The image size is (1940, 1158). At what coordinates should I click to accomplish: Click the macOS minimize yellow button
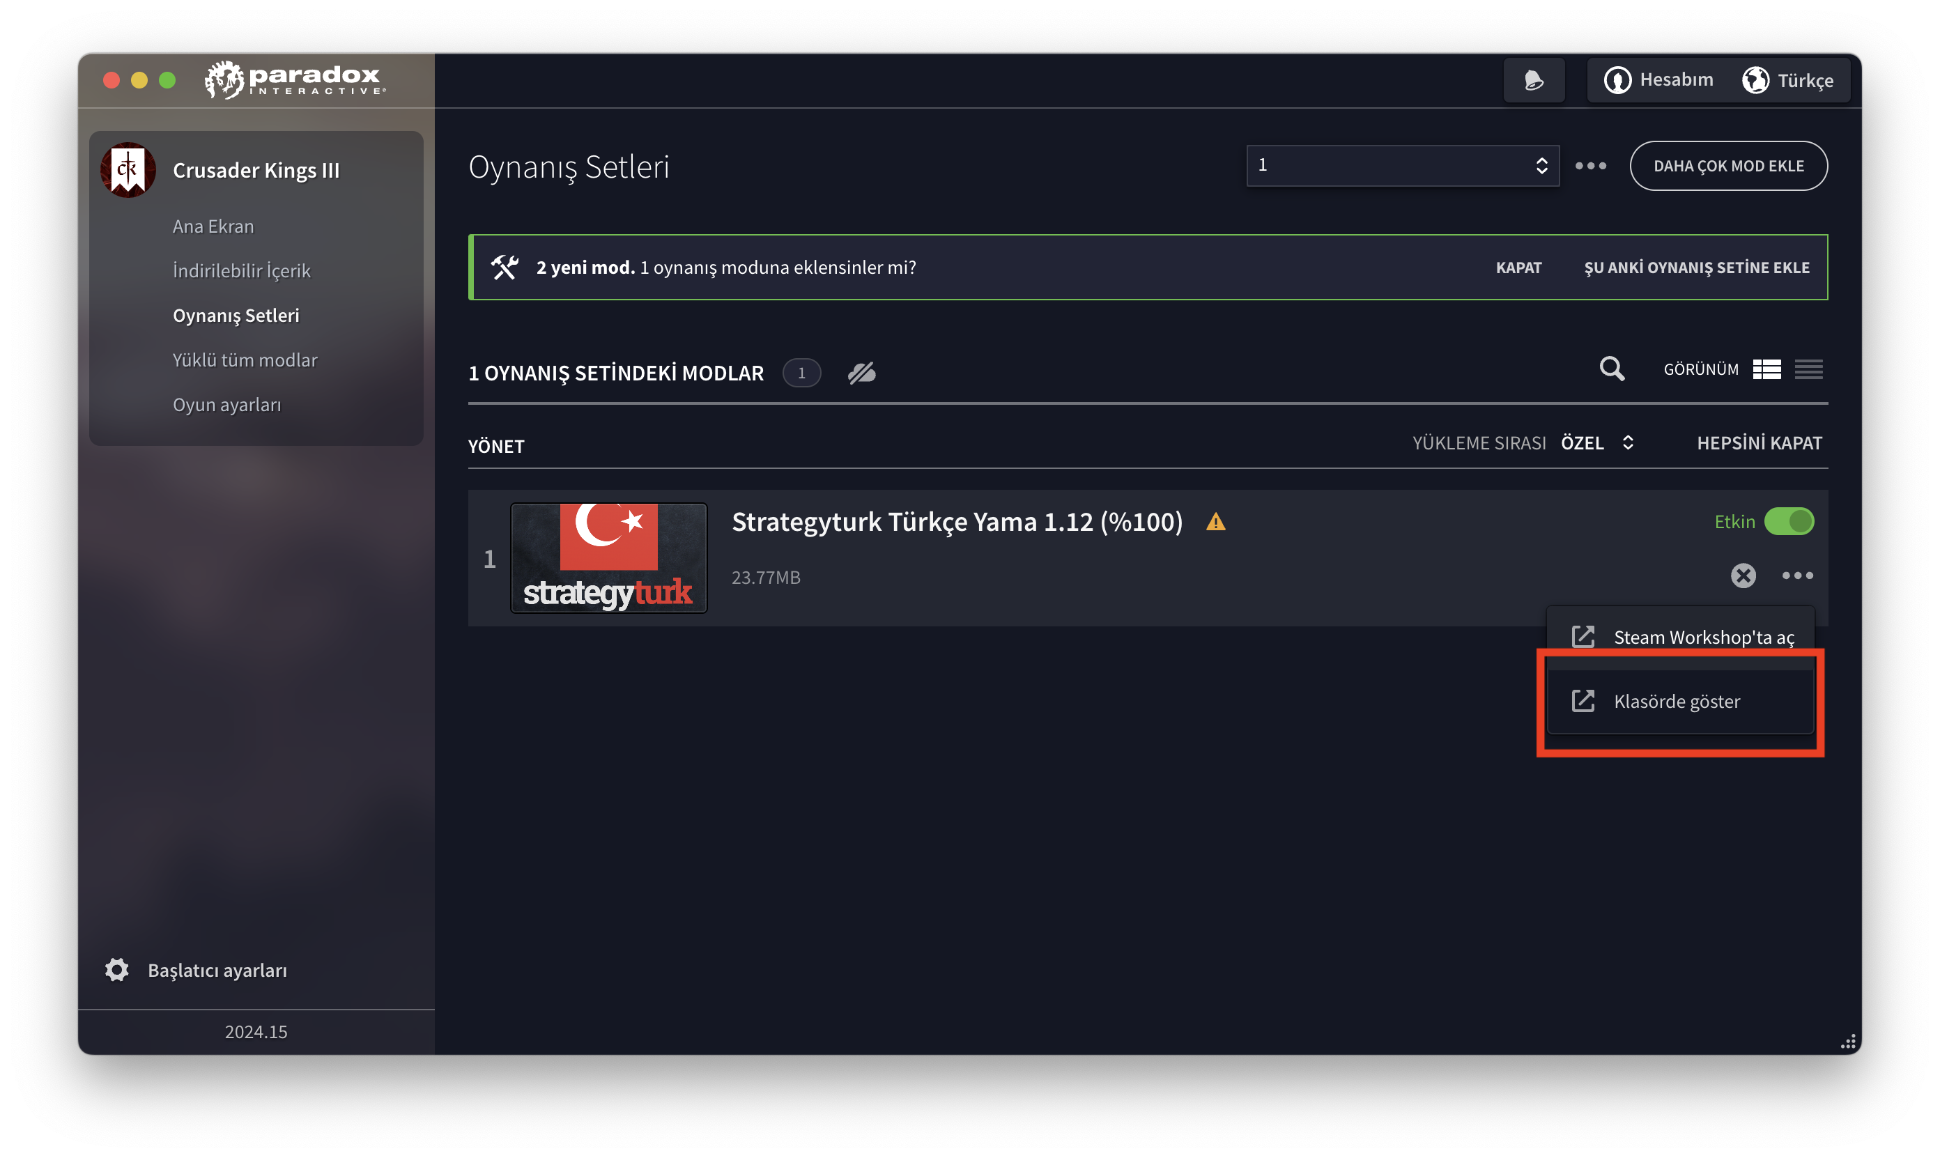(x=139, y=79)
